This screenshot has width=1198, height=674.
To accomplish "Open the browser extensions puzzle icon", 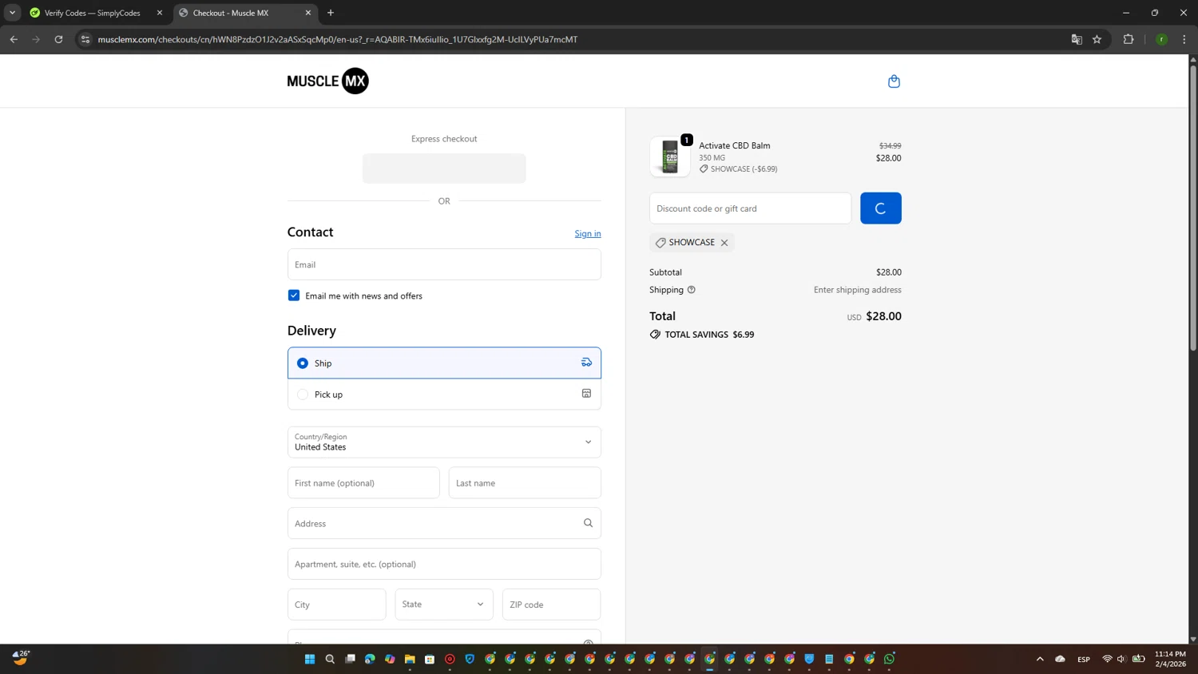I will pos(1129,39).
